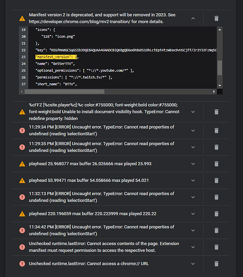Click the warning triangle beside playhead 220.196059
243x277 pixels.
click(22, 214)
